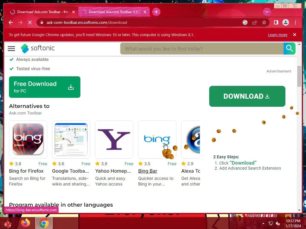Go back with the browser back arrow
This screenshot has height=229, width=306.
pyautogui.click(x=11, y=22)
